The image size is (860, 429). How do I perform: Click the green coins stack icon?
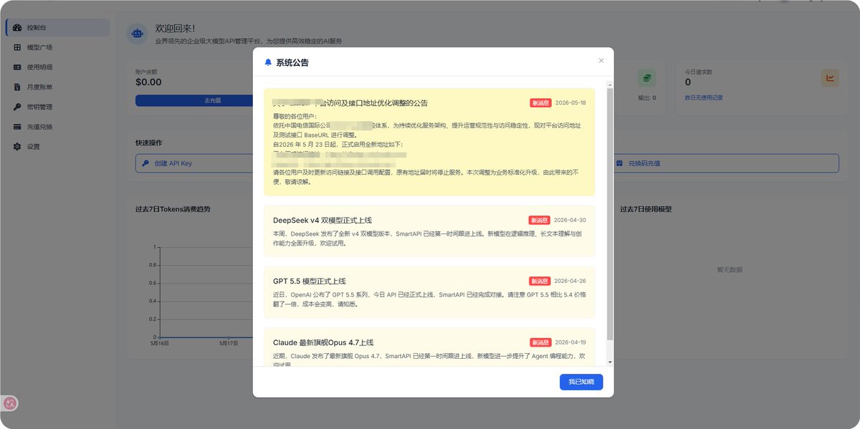coord(647,78)
